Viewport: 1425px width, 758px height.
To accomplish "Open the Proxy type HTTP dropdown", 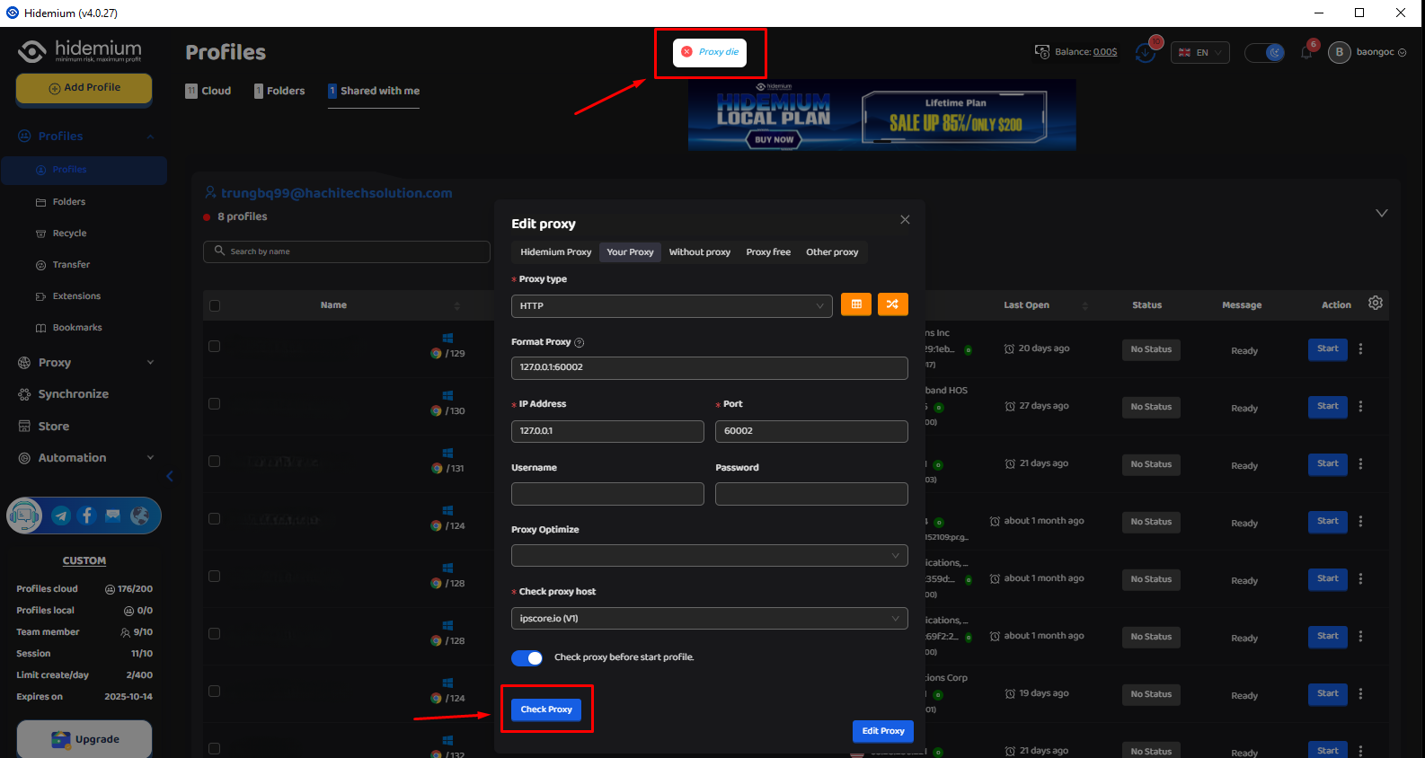I will (671, 306).
